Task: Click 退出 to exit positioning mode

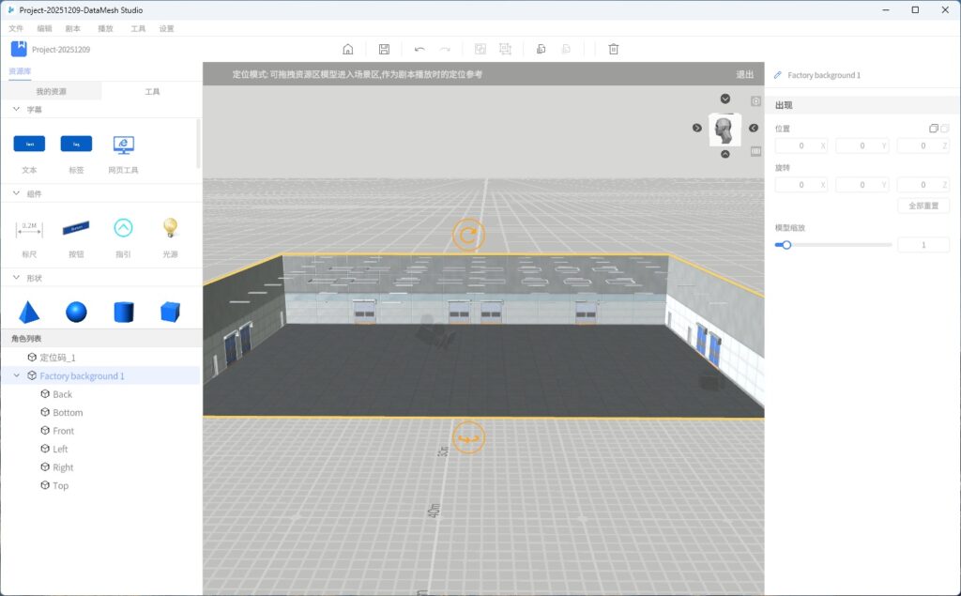Action: (744, 74)
